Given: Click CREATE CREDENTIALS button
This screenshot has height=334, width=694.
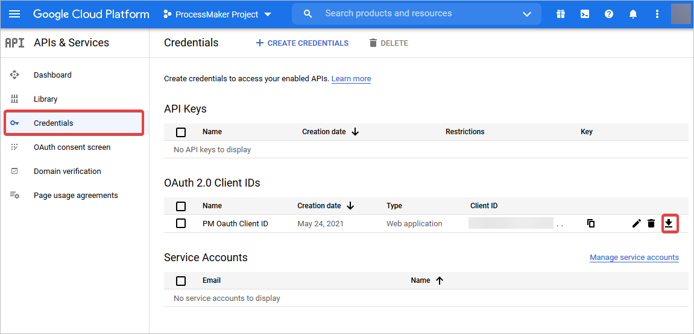Looking at the screenshot, I should click(302, 43).
